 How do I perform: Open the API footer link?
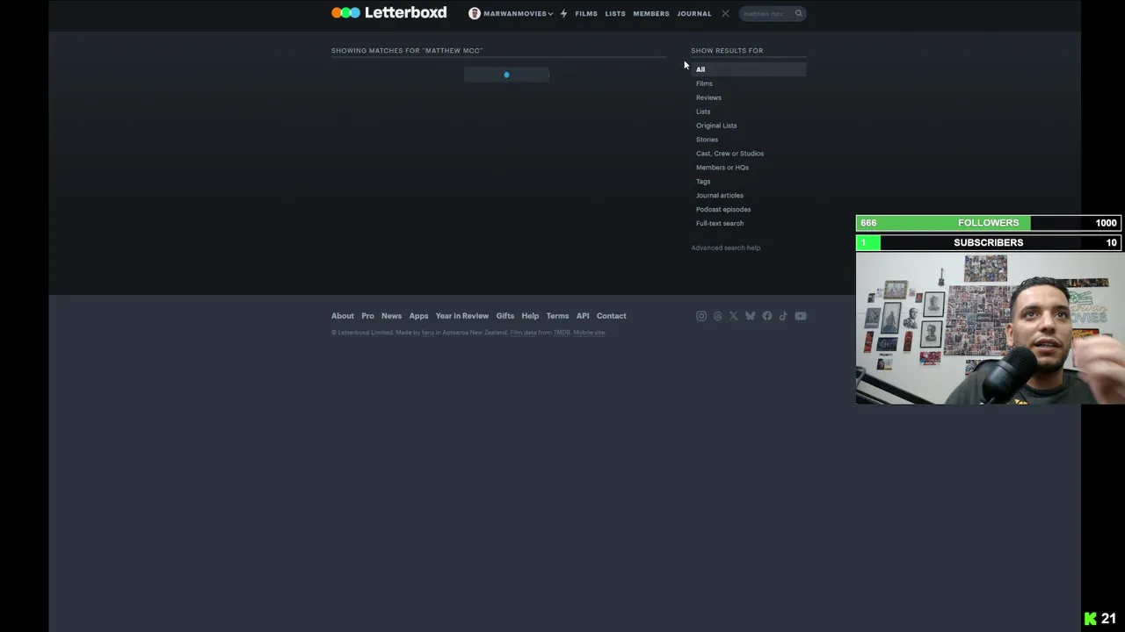583,316
